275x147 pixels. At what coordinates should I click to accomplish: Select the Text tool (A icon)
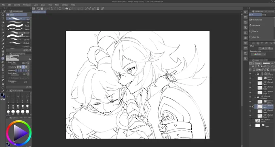tap(3, 84)
